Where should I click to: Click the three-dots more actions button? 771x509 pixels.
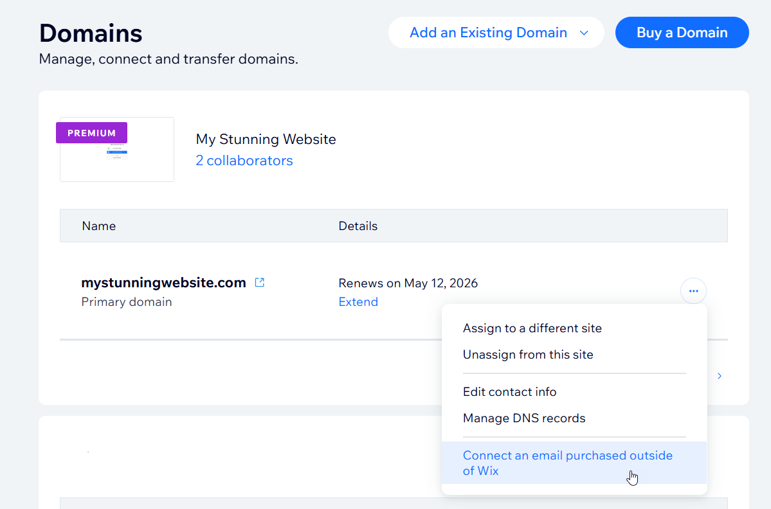coord(693,291)
